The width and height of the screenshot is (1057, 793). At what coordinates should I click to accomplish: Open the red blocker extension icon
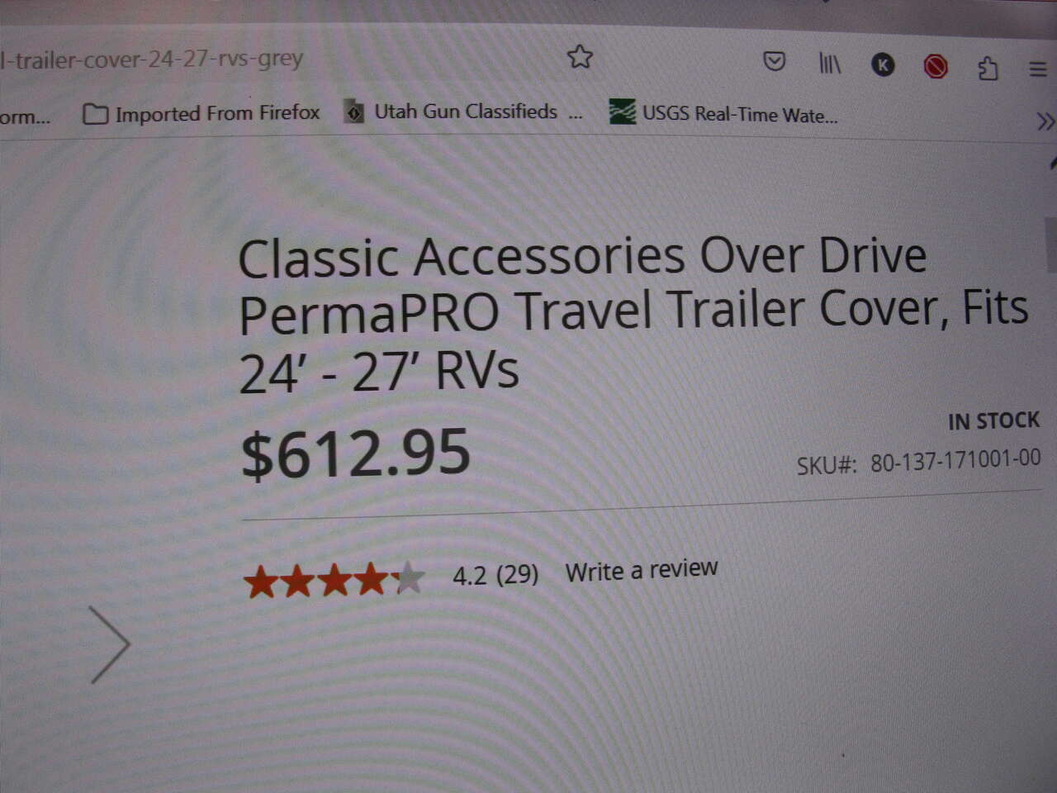pos(936,66)
